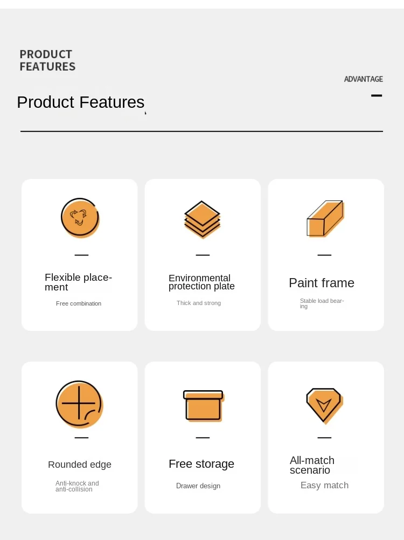Select the All-match scenario title

click(x=312, y=465)
